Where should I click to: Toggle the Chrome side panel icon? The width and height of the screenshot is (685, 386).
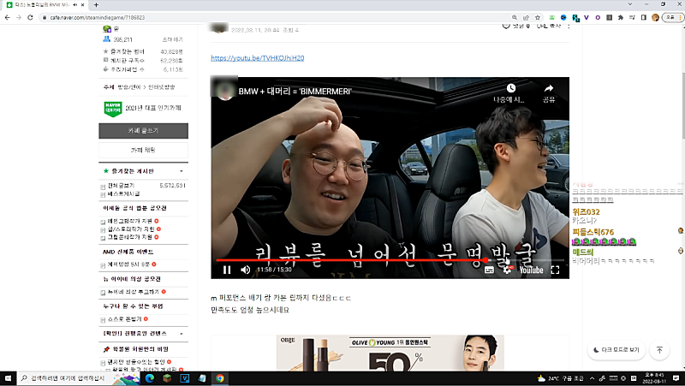tap(644, 17)
